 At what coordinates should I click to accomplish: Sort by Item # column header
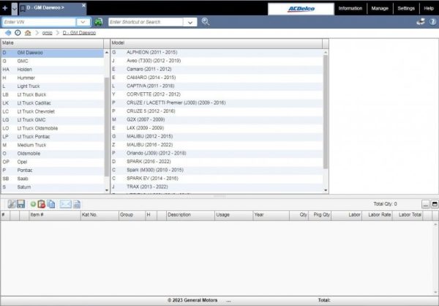55,215
